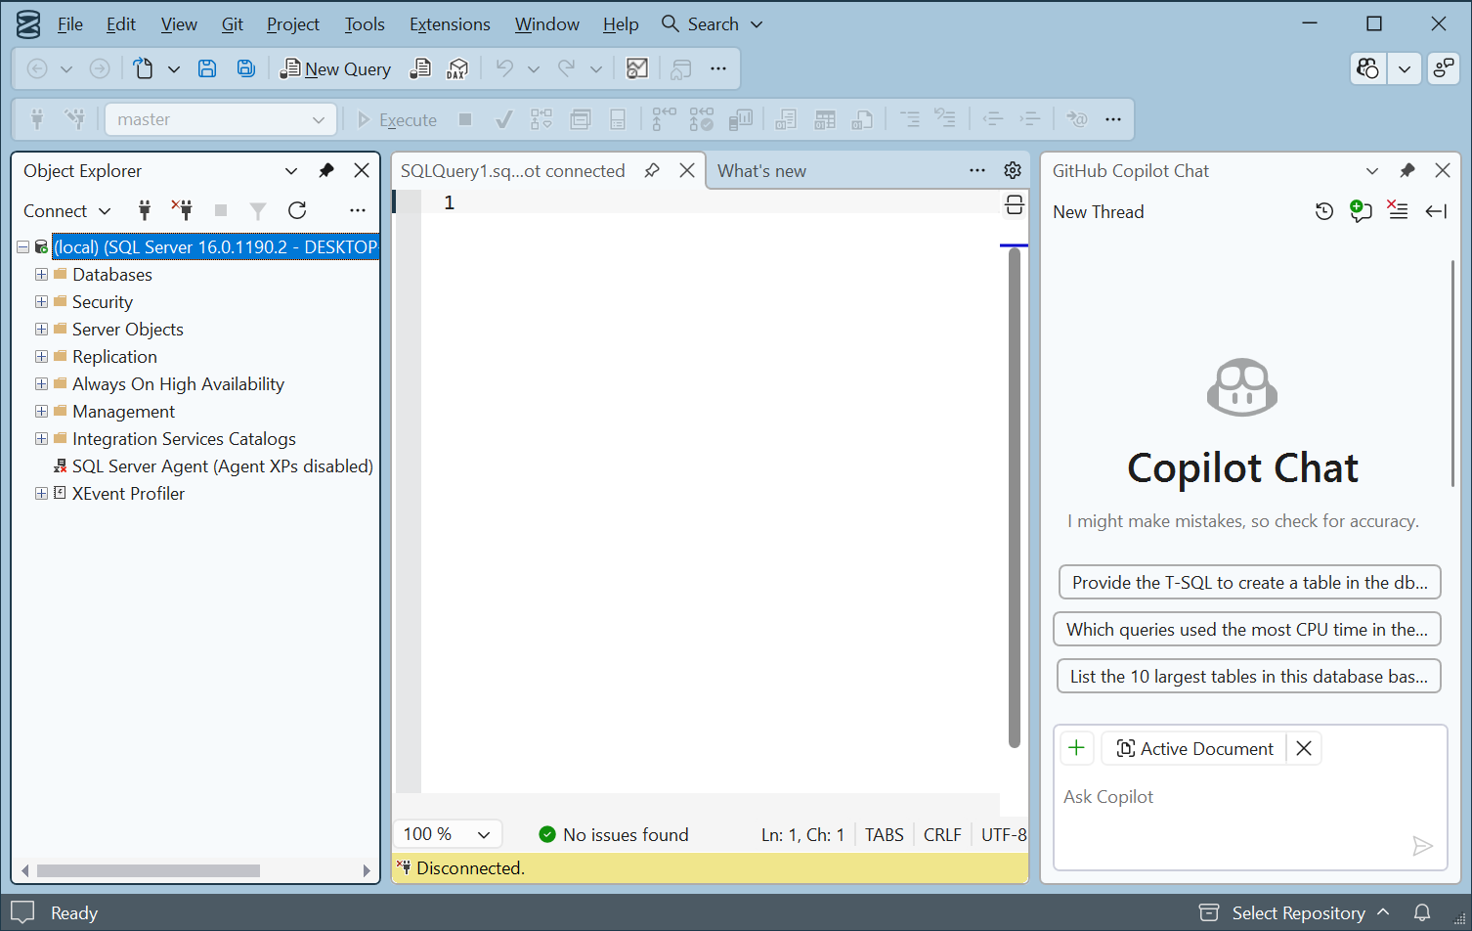Open the Copilot chat history clock icon
This screenshot has width=1472, height=931.
1324,211
